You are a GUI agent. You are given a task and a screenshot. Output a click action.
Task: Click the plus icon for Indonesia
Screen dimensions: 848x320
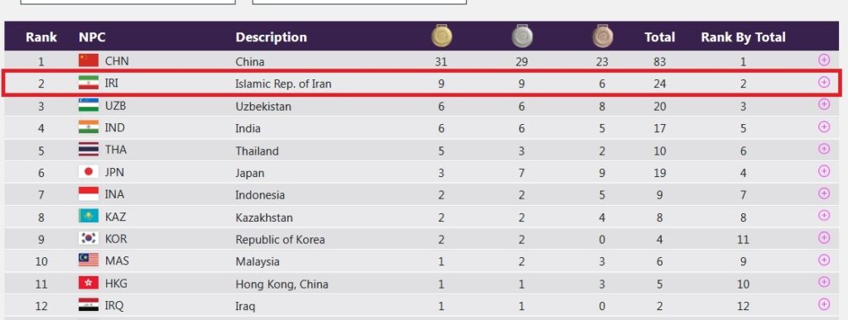(x=824, y=193)
